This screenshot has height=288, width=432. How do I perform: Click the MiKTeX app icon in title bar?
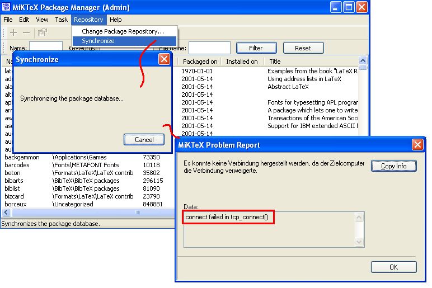pyautogui.click(x=6, y=7)
